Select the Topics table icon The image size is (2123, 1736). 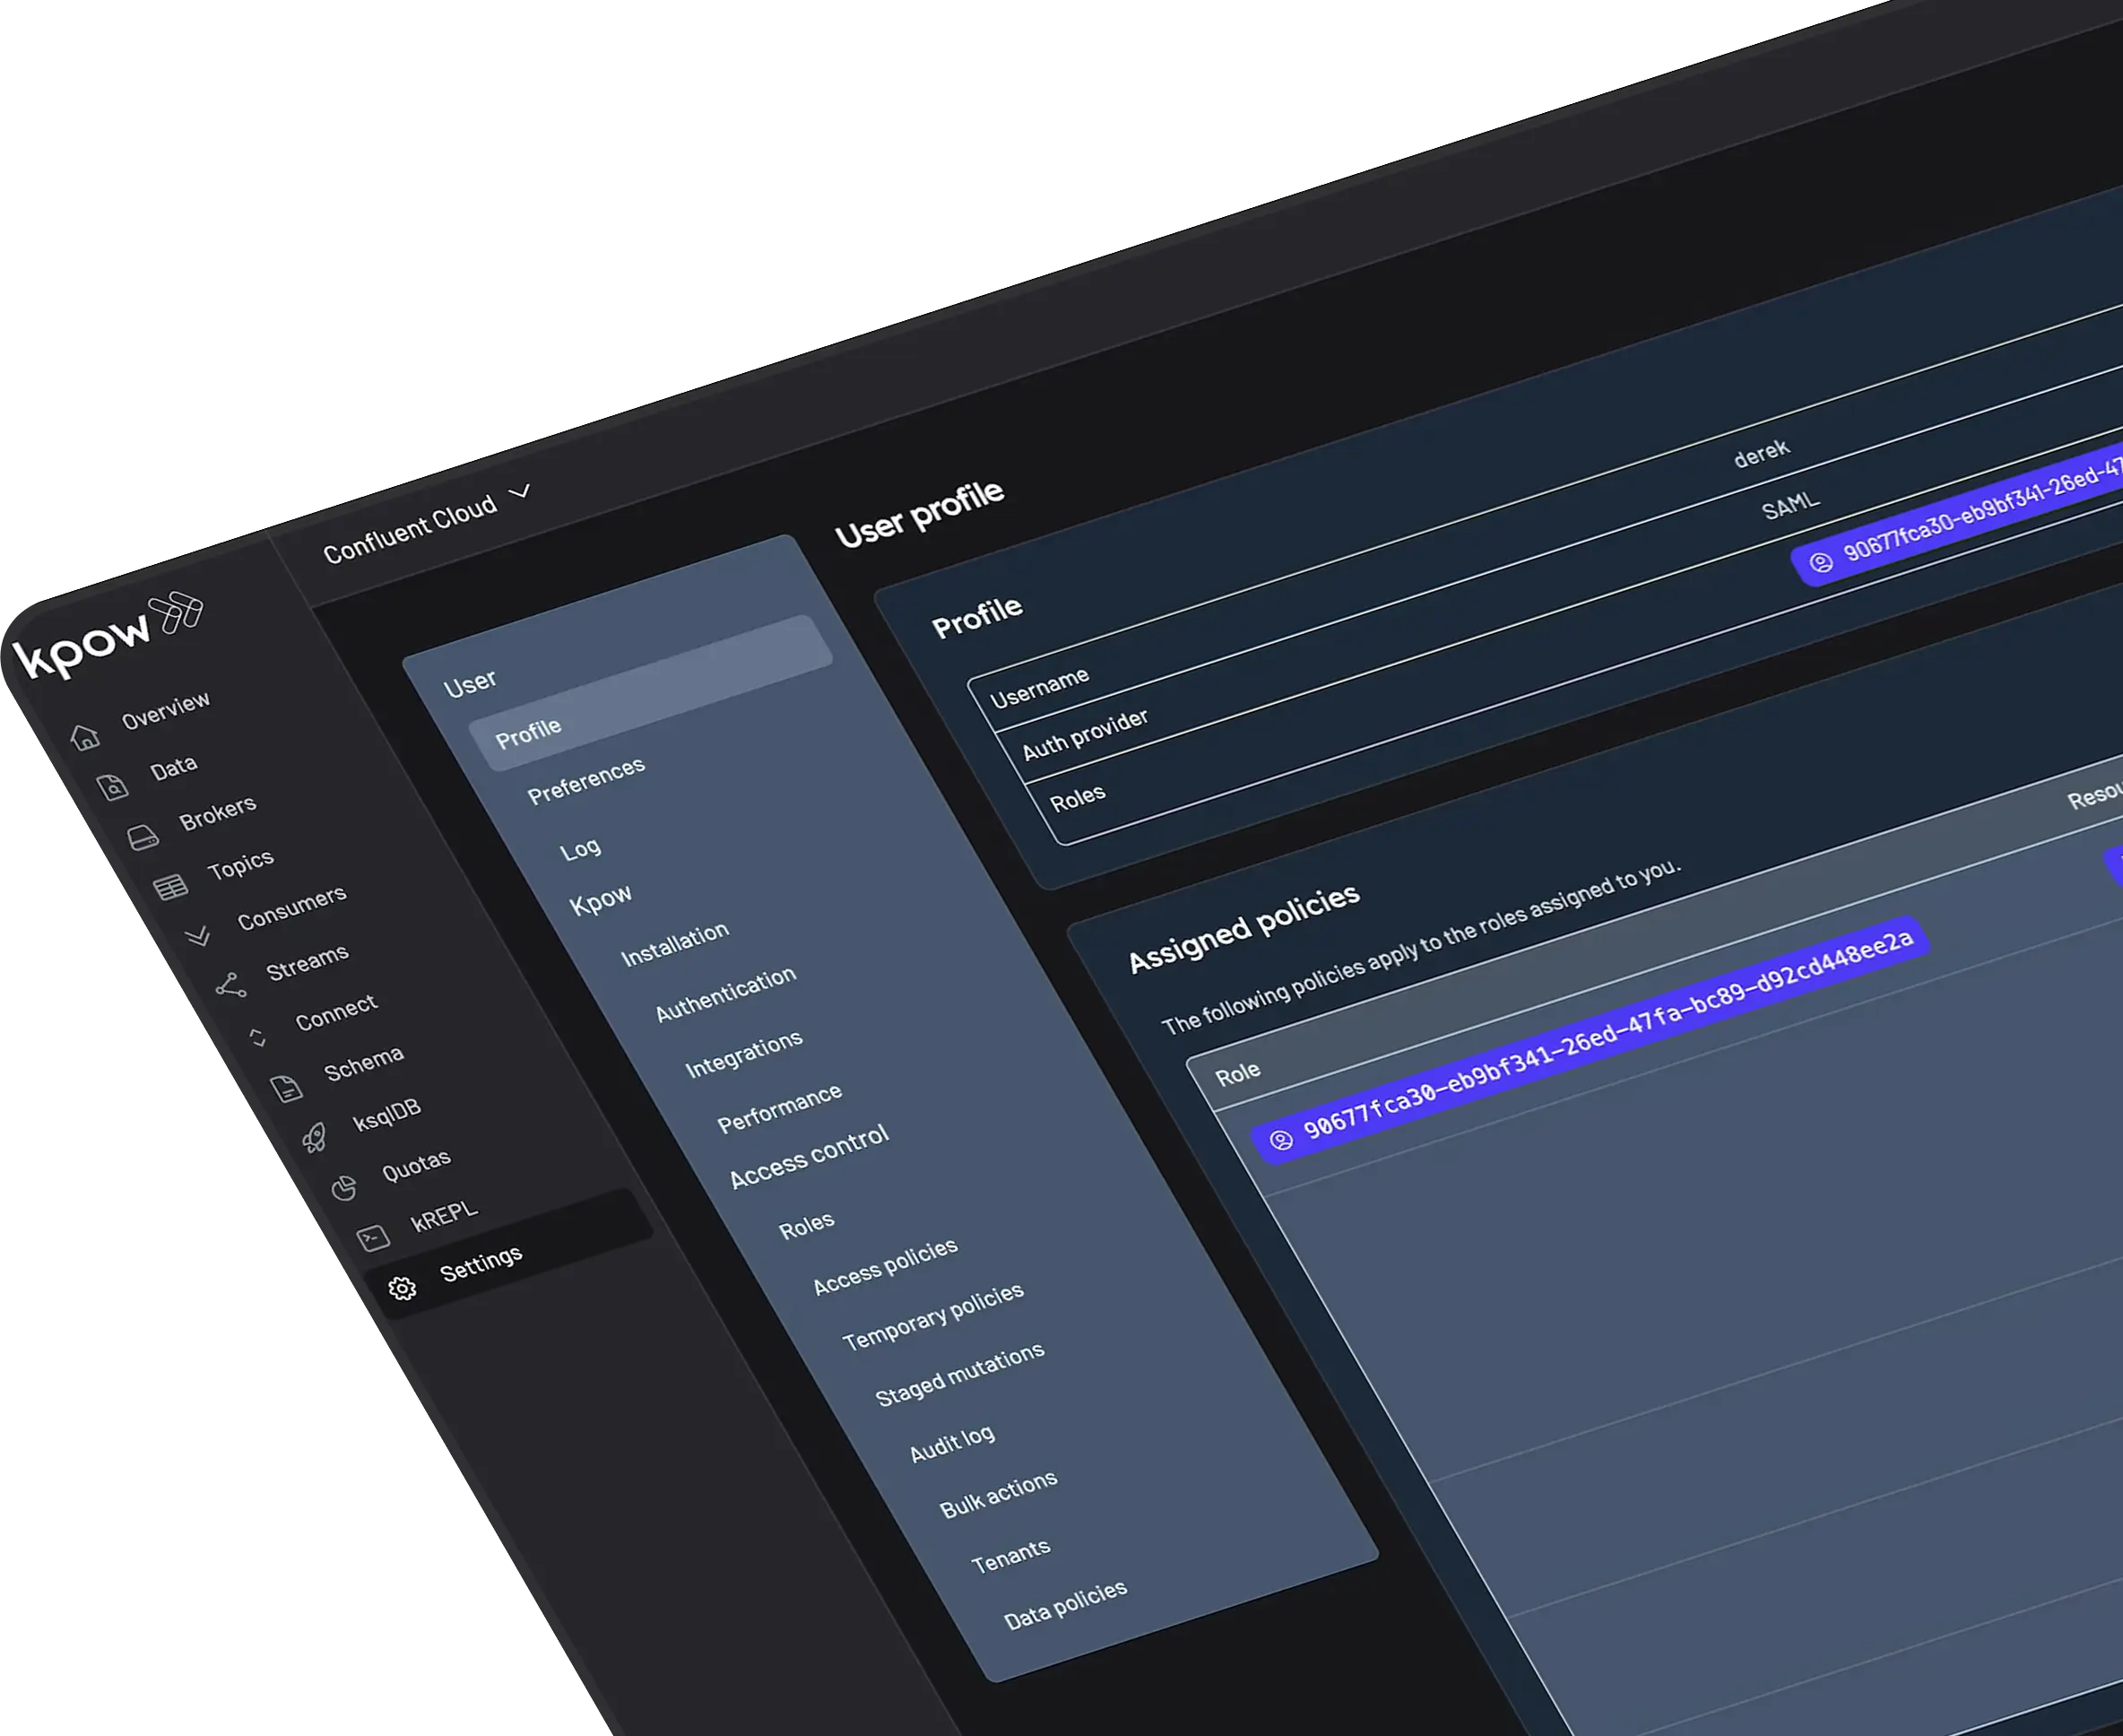170,887
